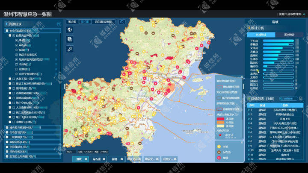
Task: Open the globe basemap tool
Action: click(x=70, y=29)
